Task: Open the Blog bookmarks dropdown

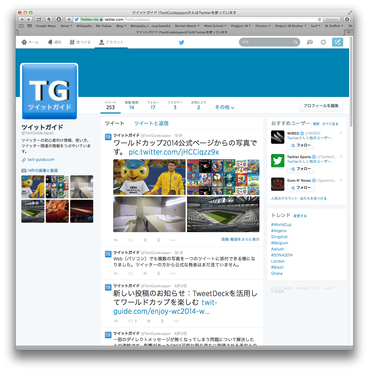Action: [121, 26]
